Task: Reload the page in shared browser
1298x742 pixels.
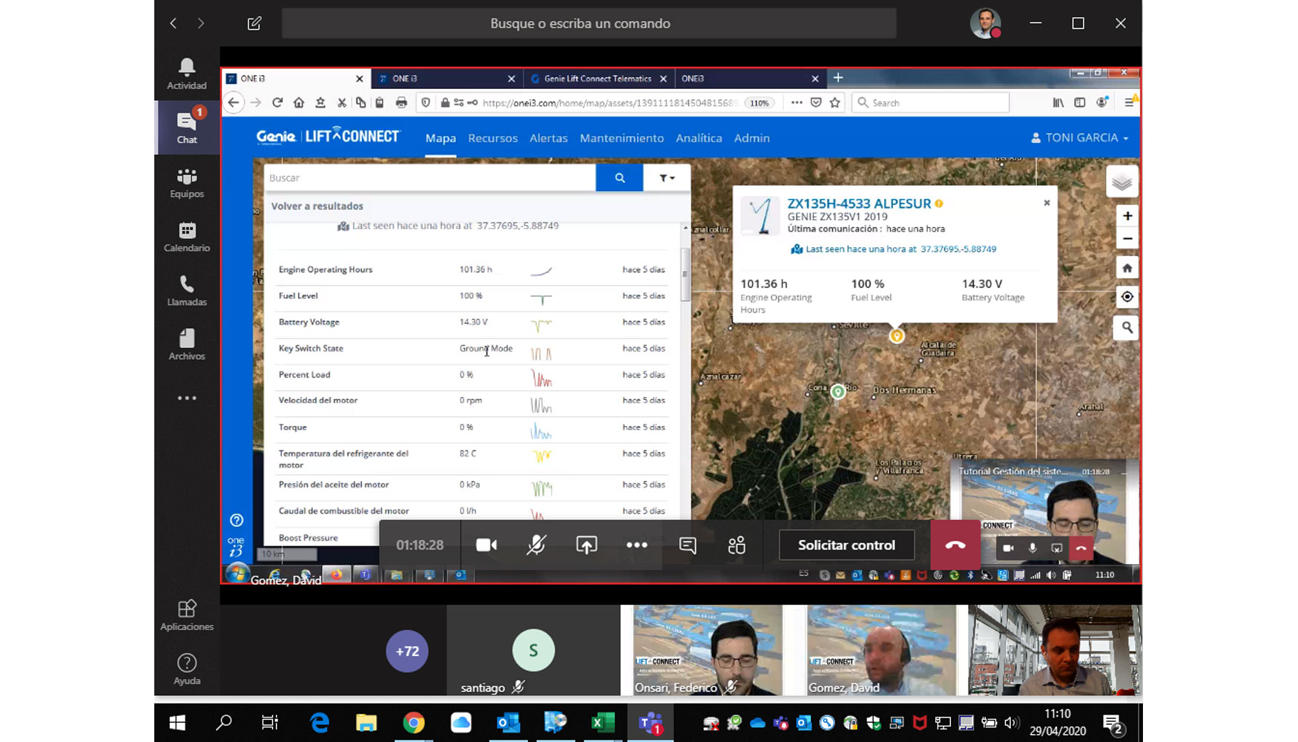Action: click(277, 103)
